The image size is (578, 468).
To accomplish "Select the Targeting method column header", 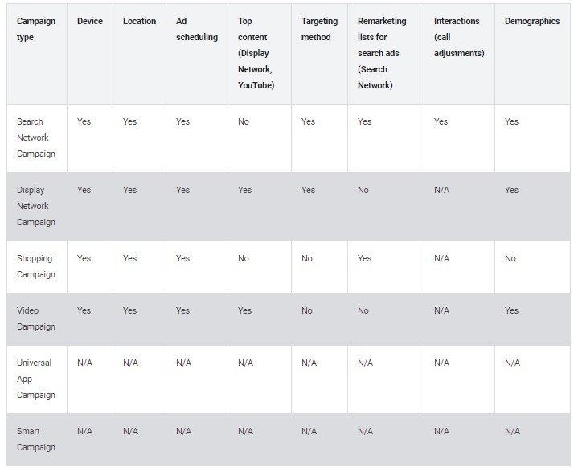I will point(319,29).
